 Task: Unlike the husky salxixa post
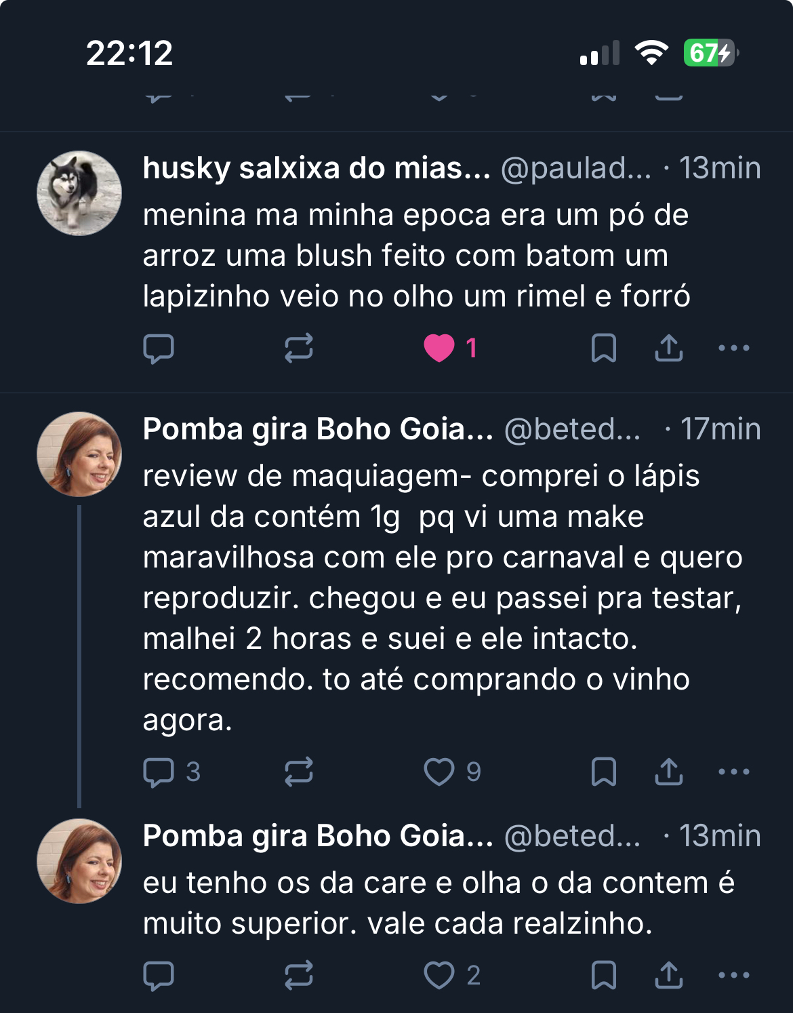tap(439, 349)
